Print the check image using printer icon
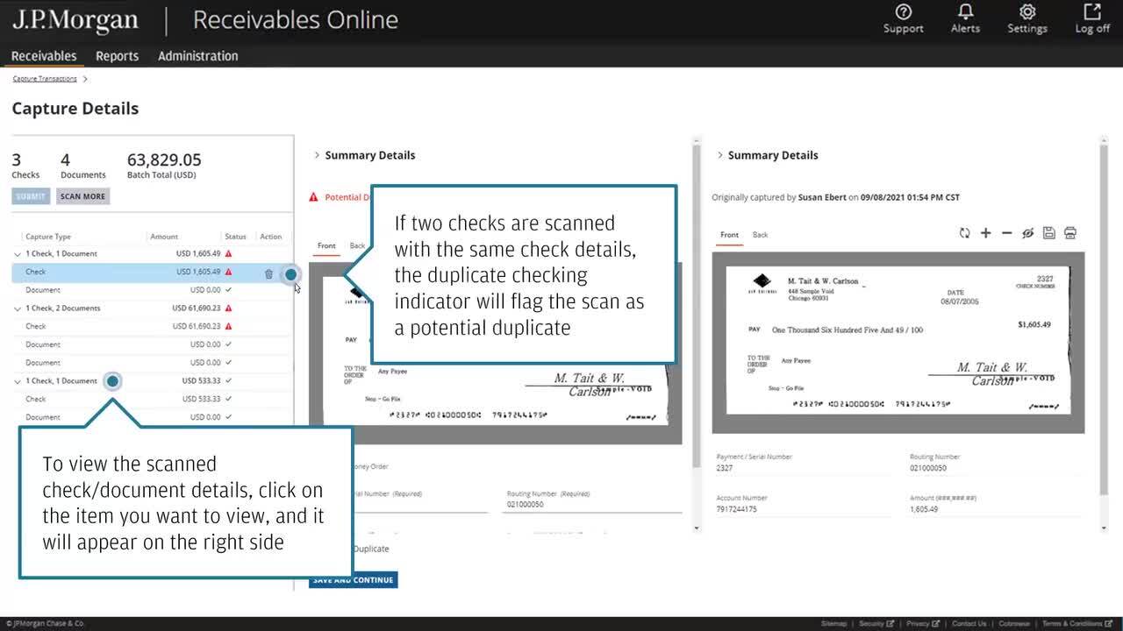The width and height of the screenshot is (1123, 631). point(1069,233)
